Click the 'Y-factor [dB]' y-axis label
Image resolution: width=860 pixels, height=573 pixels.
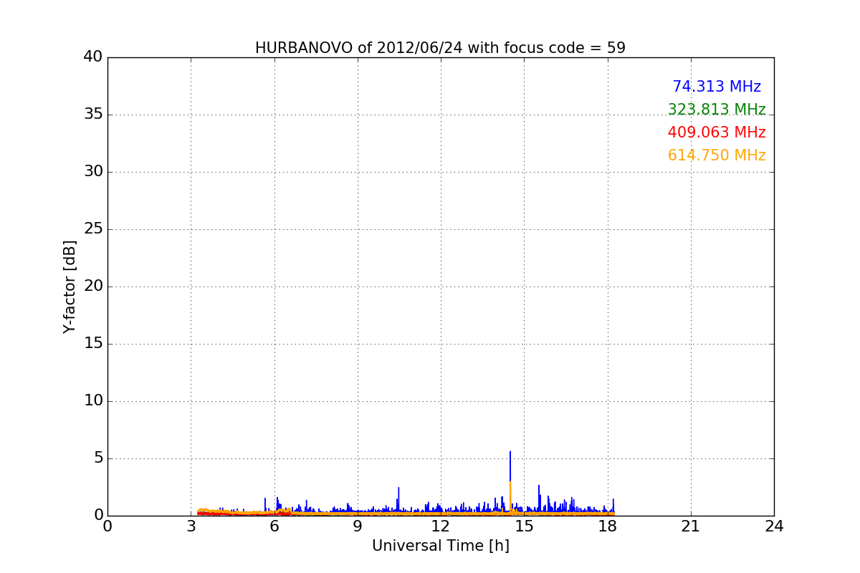click(x=70, y=286)
